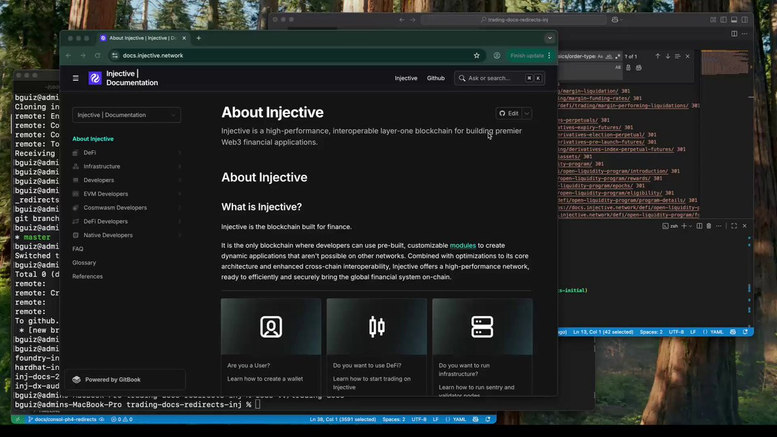The width and height of the screenshot is (777, 437).
Task: Click the remote window icon in bottom status bar
Action: point(16,420)
